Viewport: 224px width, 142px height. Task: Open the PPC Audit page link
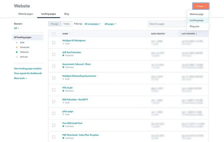(68, 88)
